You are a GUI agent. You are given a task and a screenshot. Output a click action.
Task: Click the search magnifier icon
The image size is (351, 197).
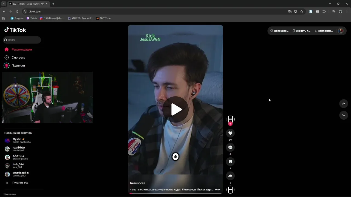tap(5, 40)
